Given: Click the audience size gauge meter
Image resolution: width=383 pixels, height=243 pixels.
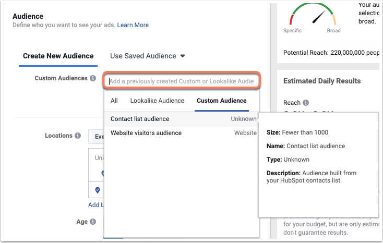Looking at the screenshot, I should click(313, 14).
